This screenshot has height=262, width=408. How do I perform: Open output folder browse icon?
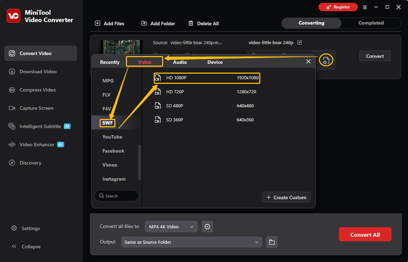click(x=272, y=242)
